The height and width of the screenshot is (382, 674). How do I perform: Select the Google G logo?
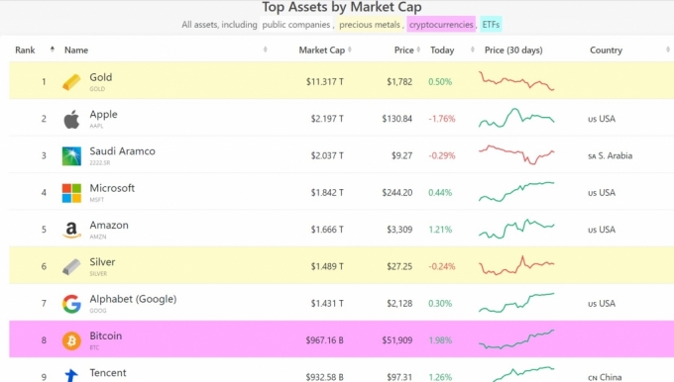click(71, 304)
